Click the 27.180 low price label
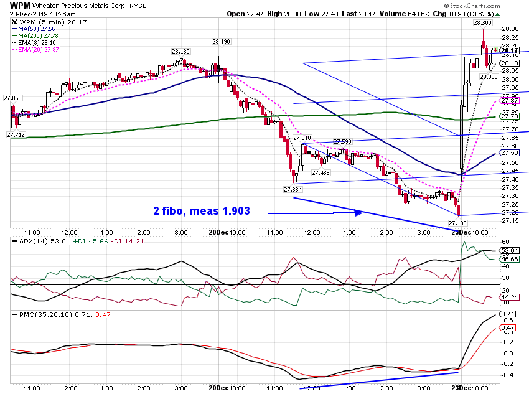 pos(458,223)
